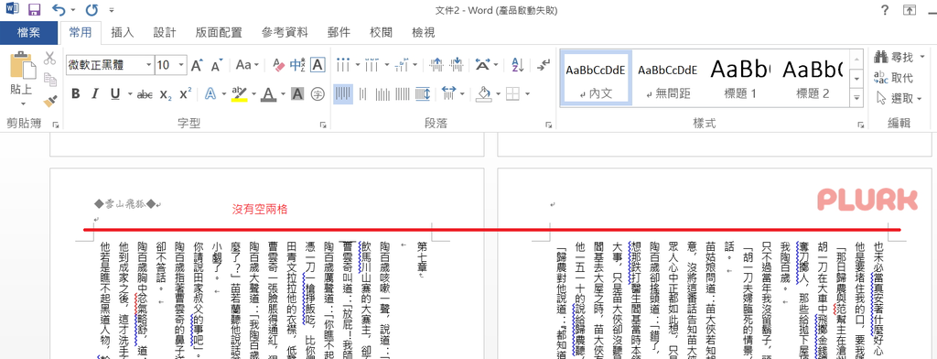Screen dimensions: 937x359
Task: Toggle underline formatting
Action: coord(114,94)
